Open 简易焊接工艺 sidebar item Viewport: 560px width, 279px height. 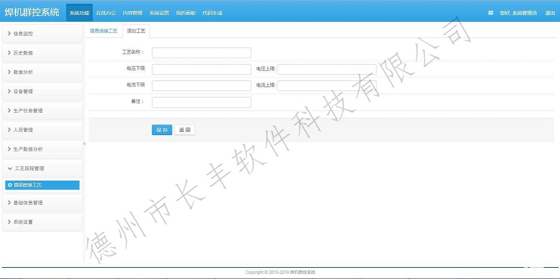click(x=42, y=185)
